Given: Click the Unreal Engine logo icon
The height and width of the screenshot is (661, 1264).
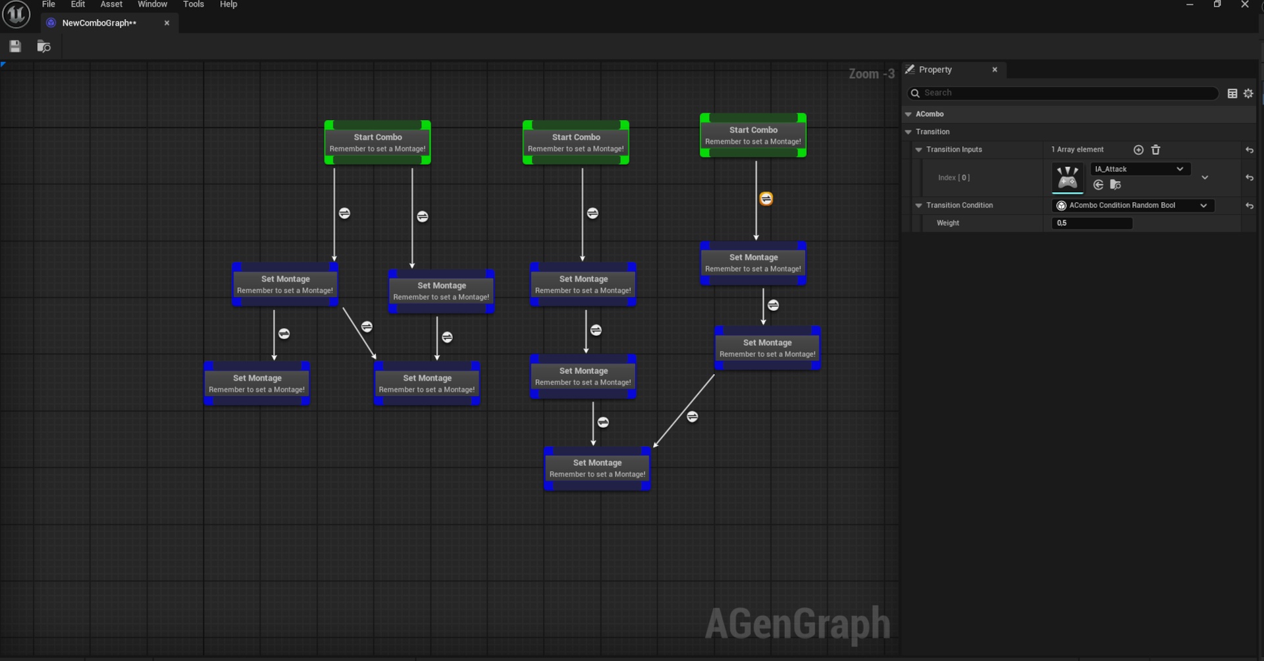Looking at the screenshot, I should tap(16, 14).
